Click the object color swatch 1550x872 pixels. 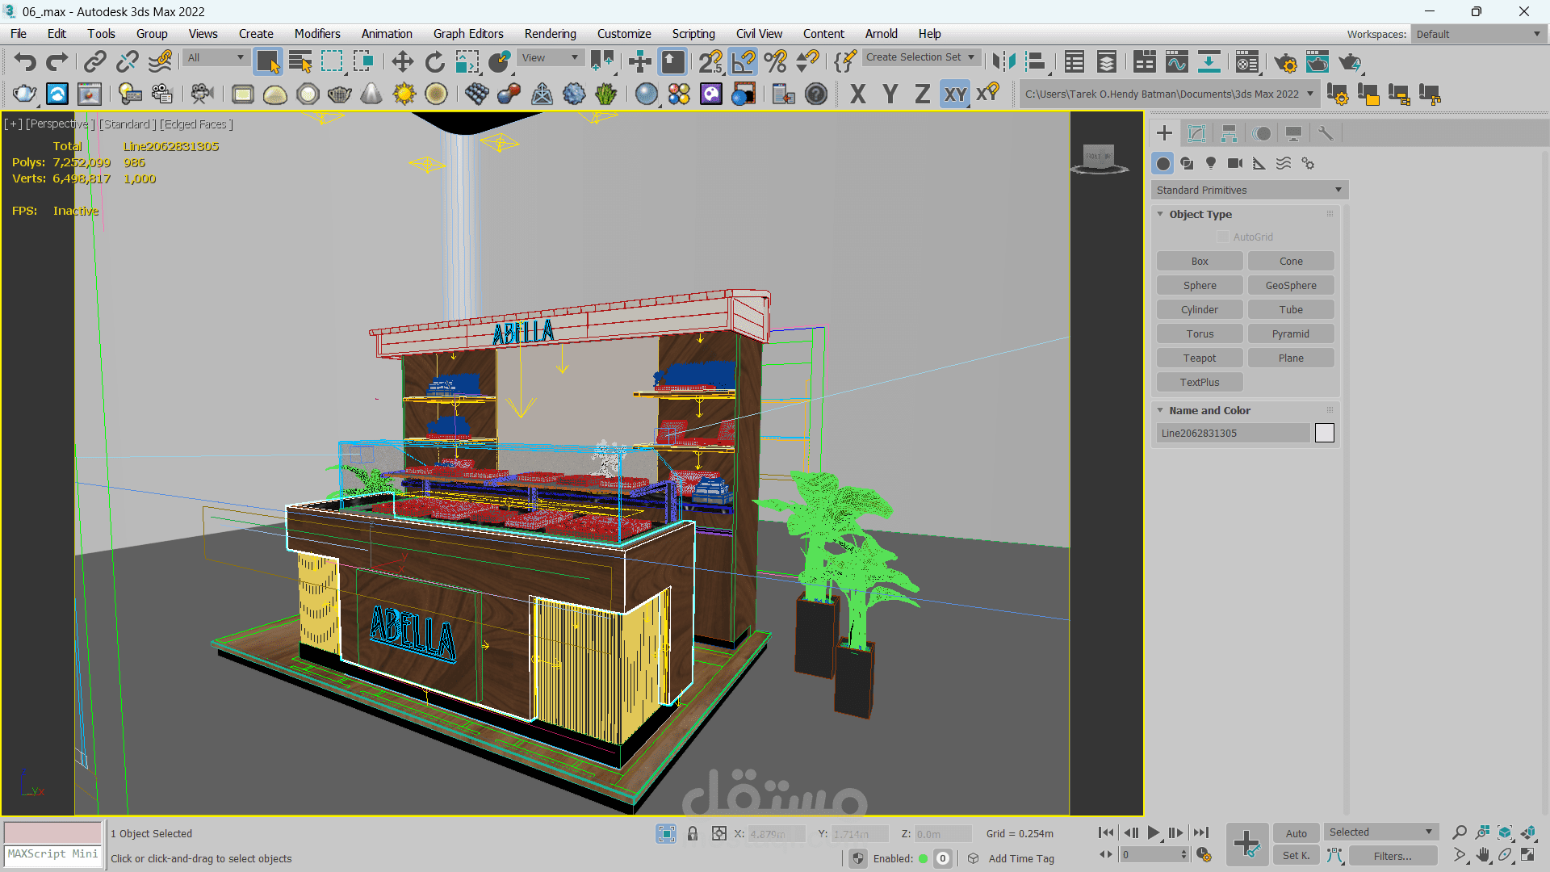[x=1324, y=433]
